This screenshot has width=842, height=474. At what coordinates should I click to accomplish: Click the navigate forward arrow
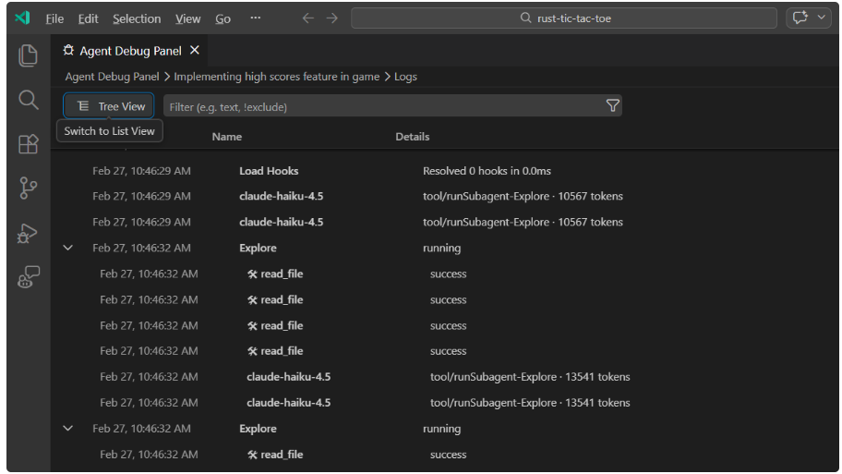(332, 18)
